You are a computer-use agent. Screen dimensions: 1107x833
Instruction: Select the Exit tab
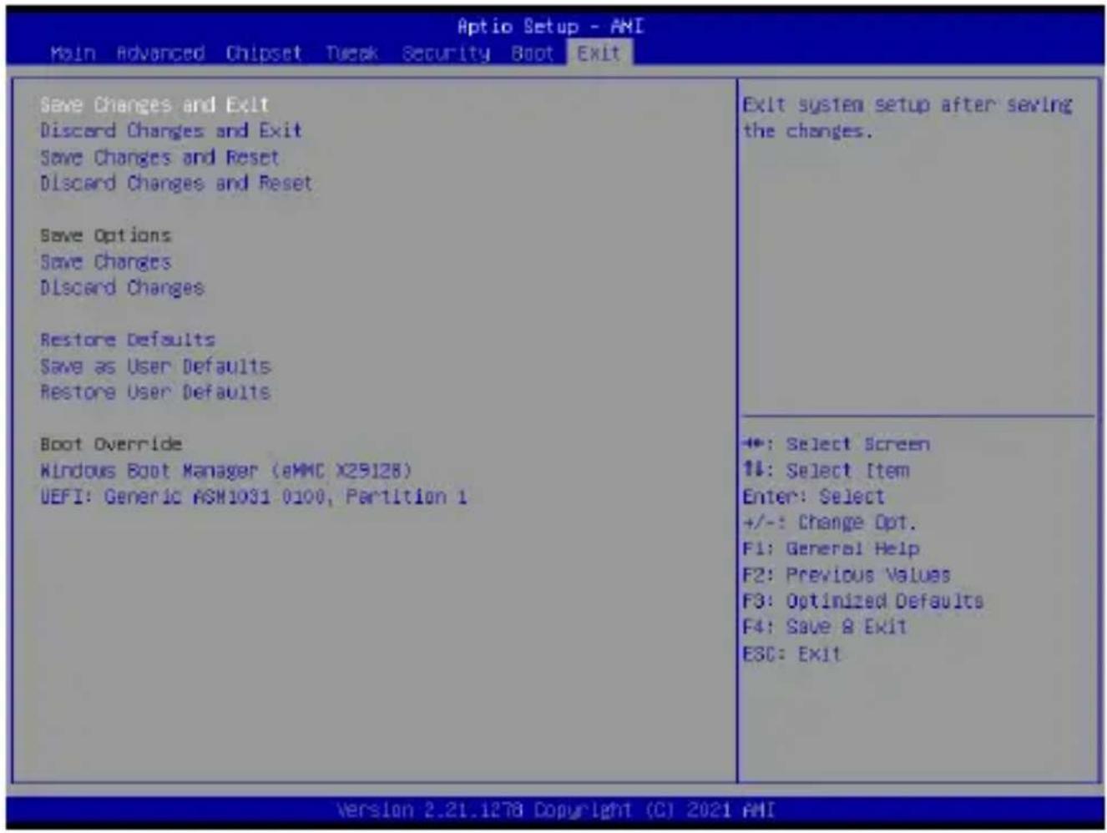click(599, 53)
